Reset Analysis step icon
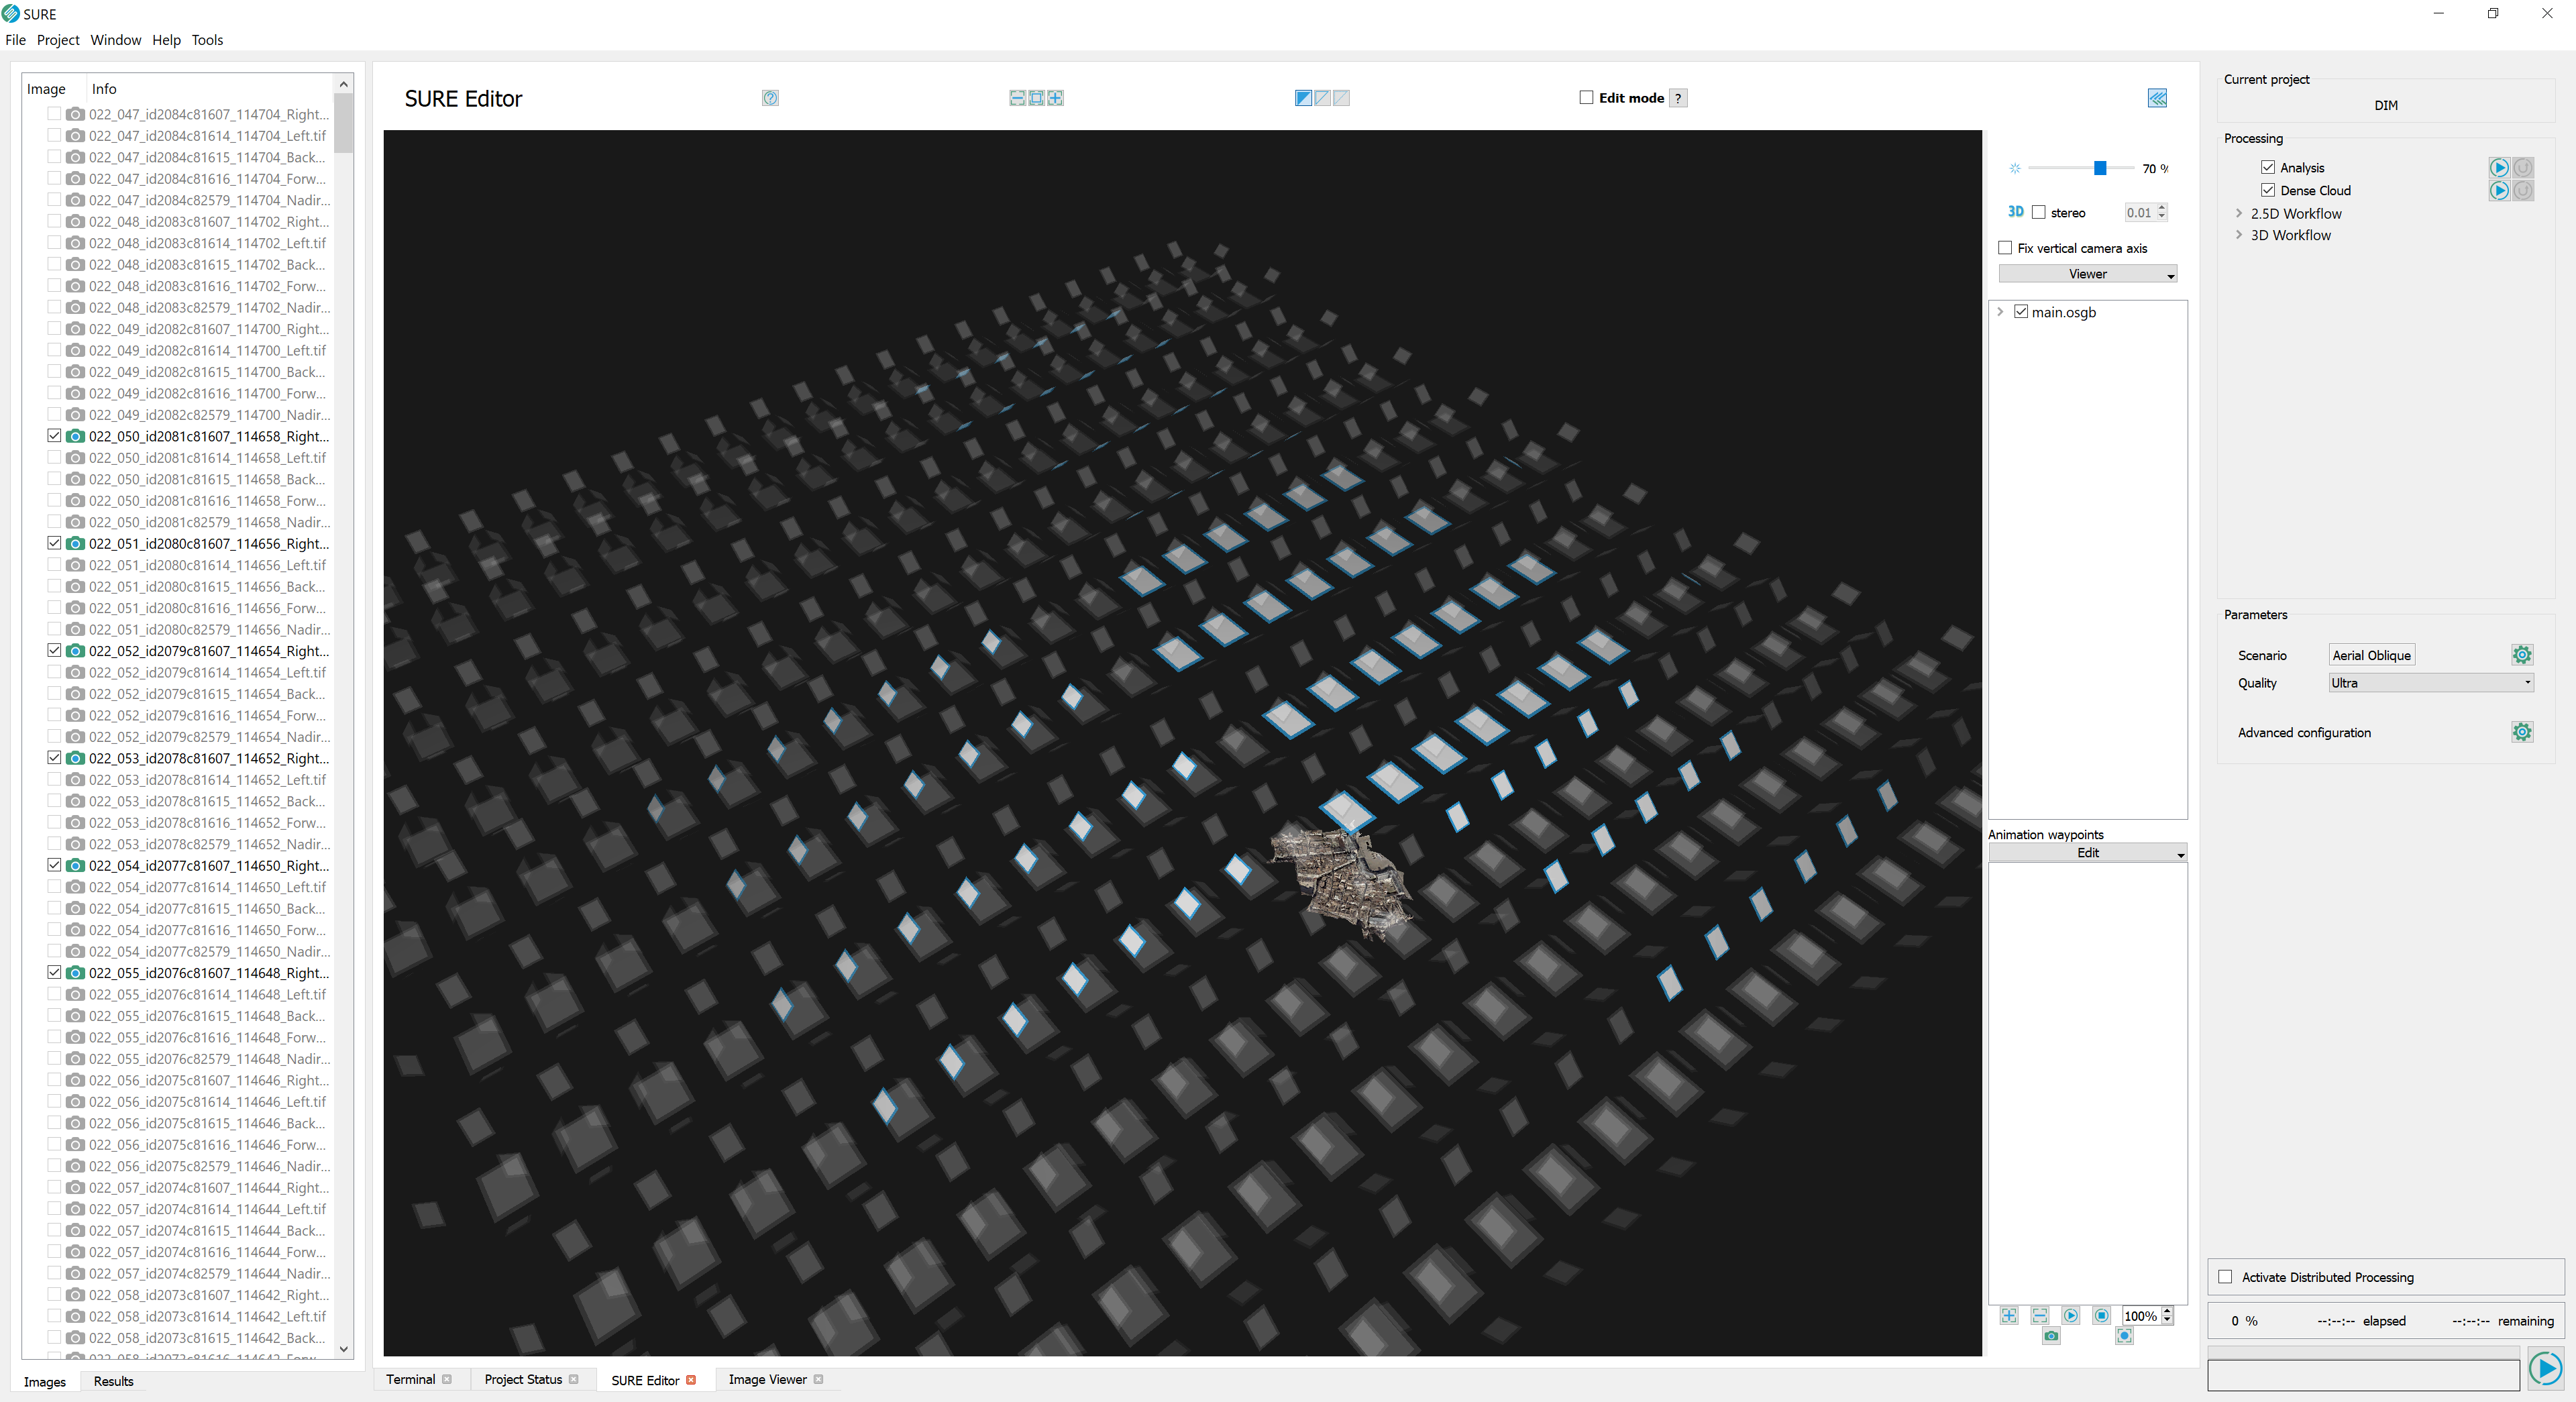The image size is (2576, 1402). click(x=2523, y=168)
